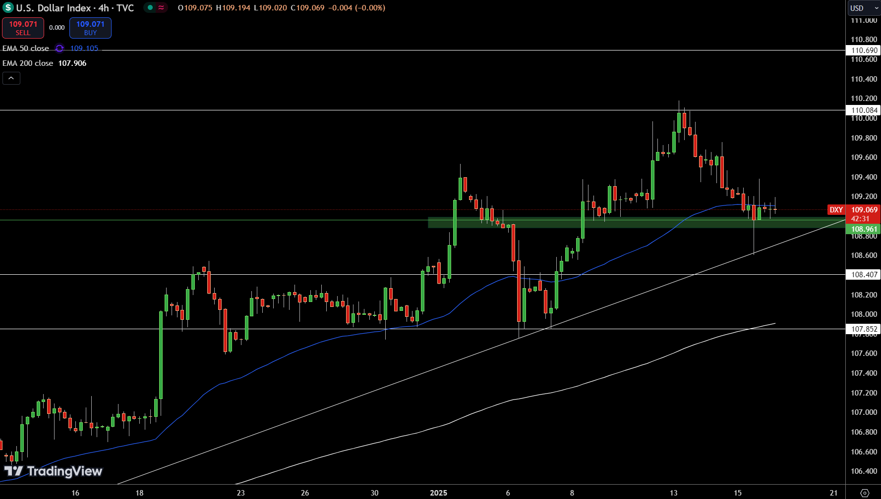The image size is (881, 499).
Task: Click the dollar symbol logo icon
Action: pos(8,8)
